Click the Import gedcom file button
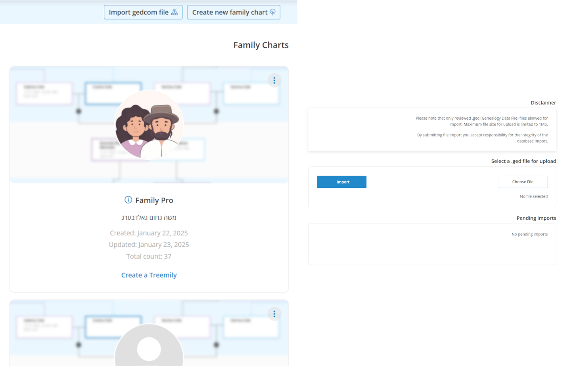Screen dimensions: 575x366 143,12
